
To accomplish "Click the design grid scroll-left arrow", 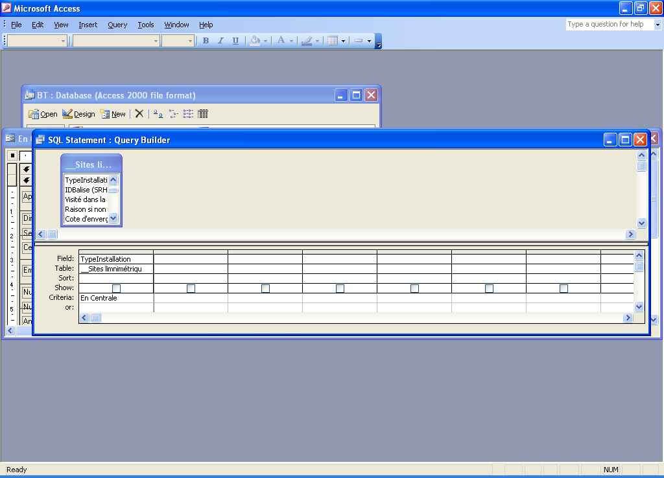I will [x=84, y=317].
